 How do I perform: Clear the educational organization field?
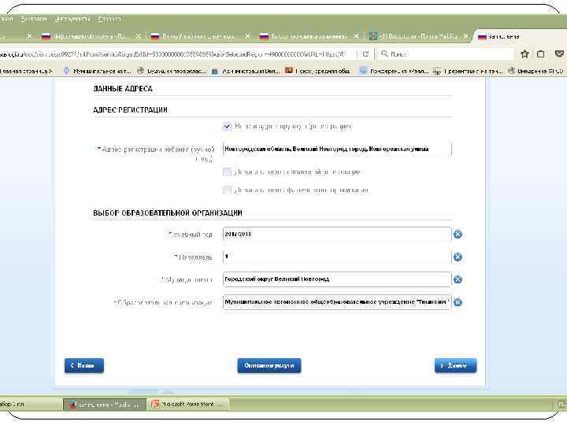458,302
